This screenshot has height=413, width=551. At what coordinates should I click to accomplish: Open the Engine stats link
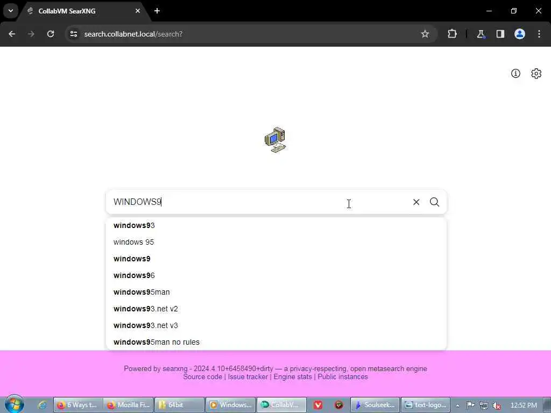point(293,377)
